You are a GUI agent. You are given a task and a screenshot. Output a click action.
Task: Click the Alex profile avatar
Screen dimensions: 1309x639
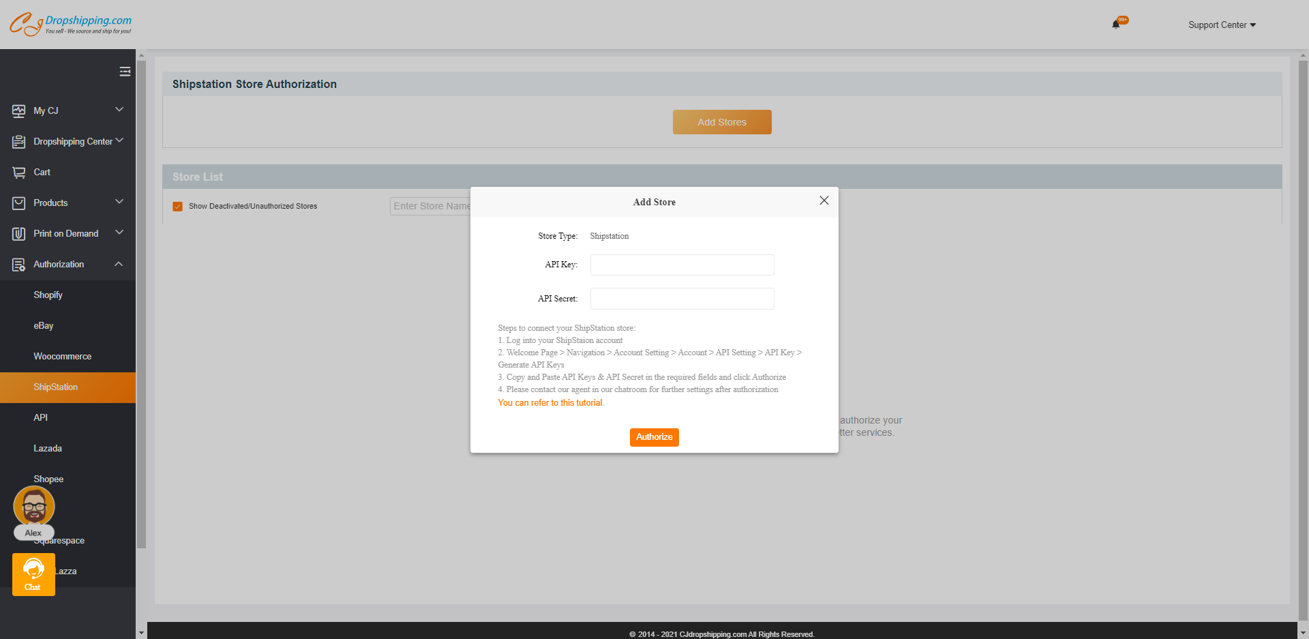tap(33, 507)
